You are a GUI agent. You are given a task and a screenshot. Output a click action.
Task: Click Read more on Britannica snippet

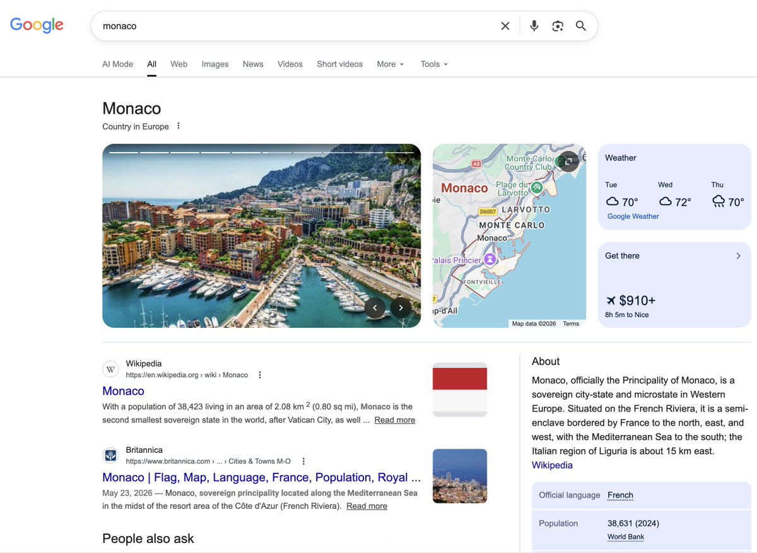(x=367, y=506)
